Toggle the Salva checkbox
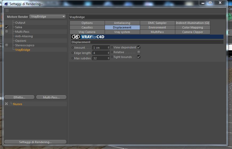Viewport: 232px width, 149px height. coord(7,27)
